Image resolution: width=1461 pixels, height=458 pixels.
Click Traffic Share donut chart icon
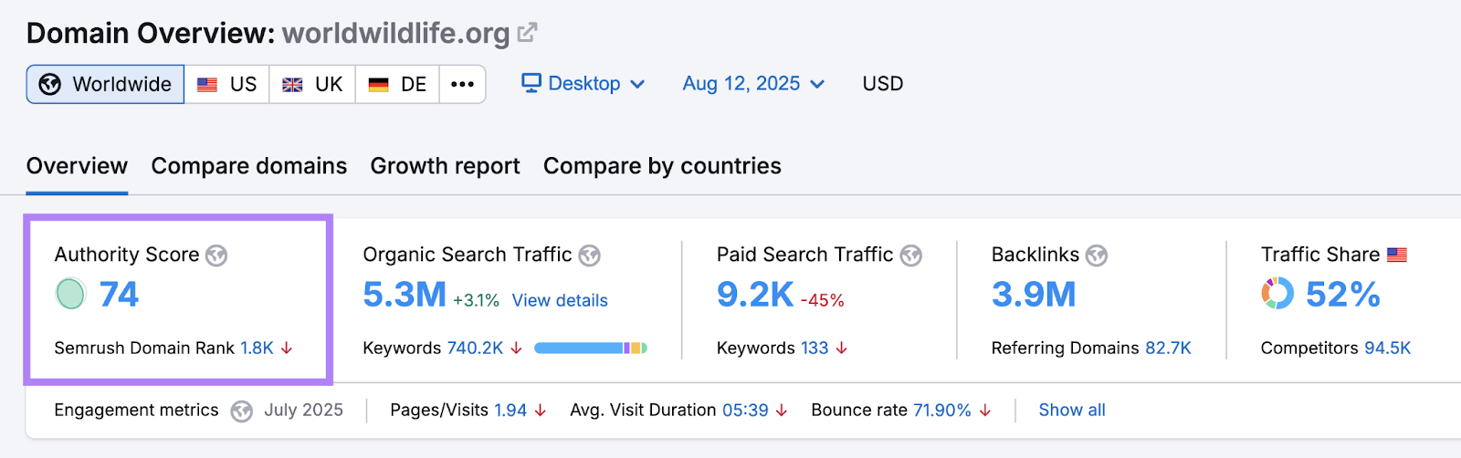coord(1277,294)
